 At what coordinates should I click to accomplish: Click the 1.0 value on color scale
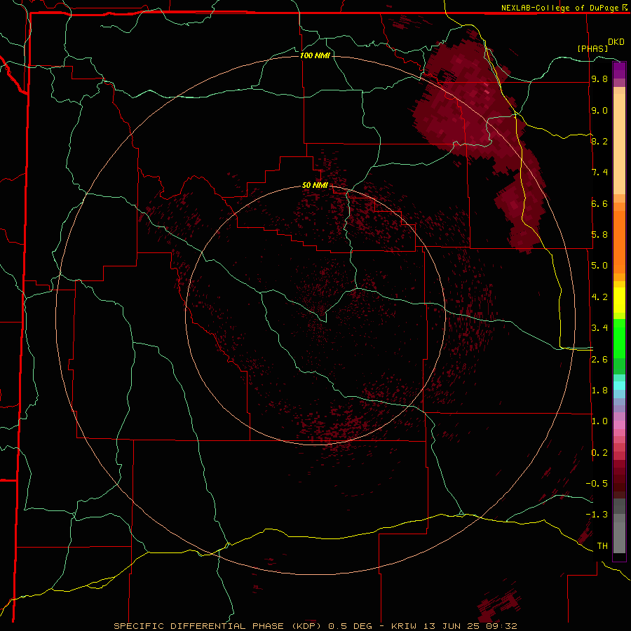tap(599, 421)
